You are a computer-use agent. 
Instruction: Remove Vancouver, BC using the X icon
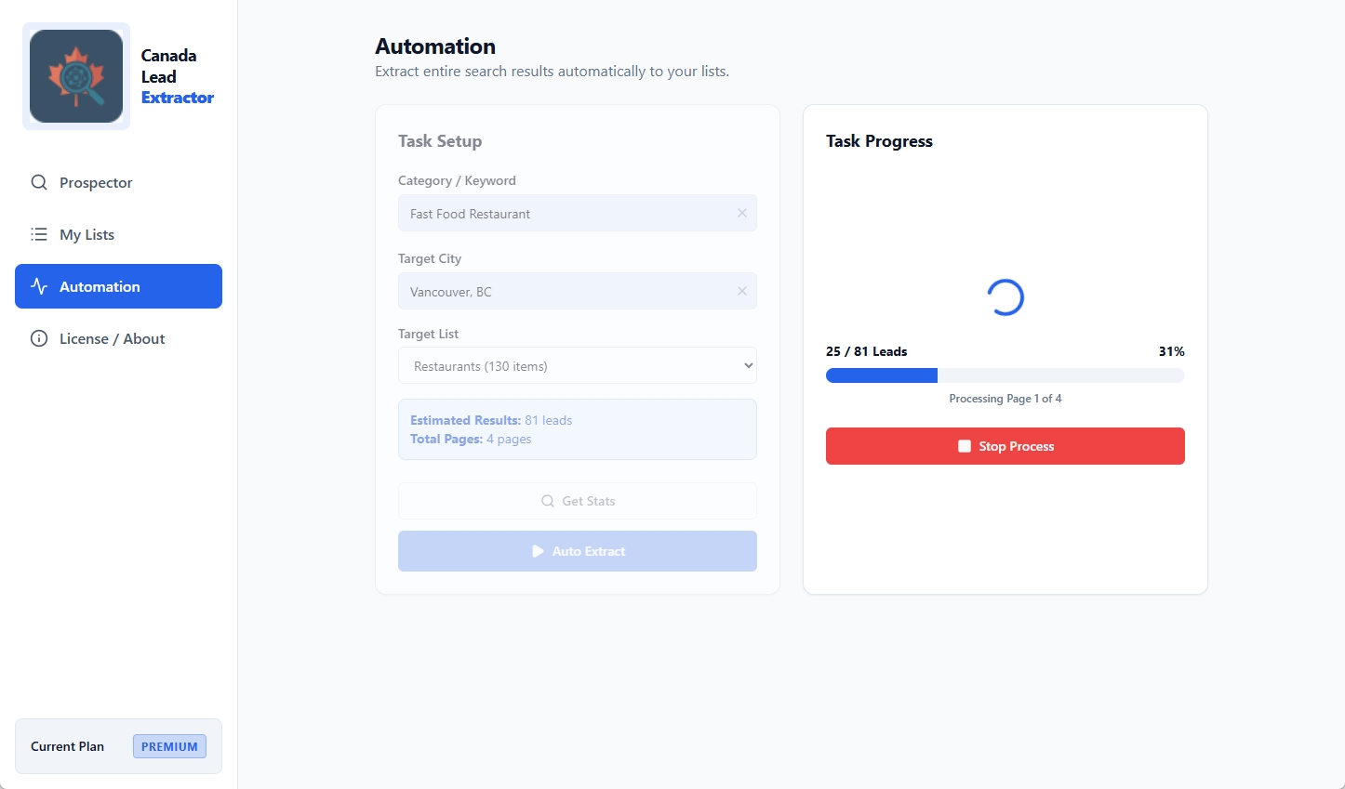[742, 291]
